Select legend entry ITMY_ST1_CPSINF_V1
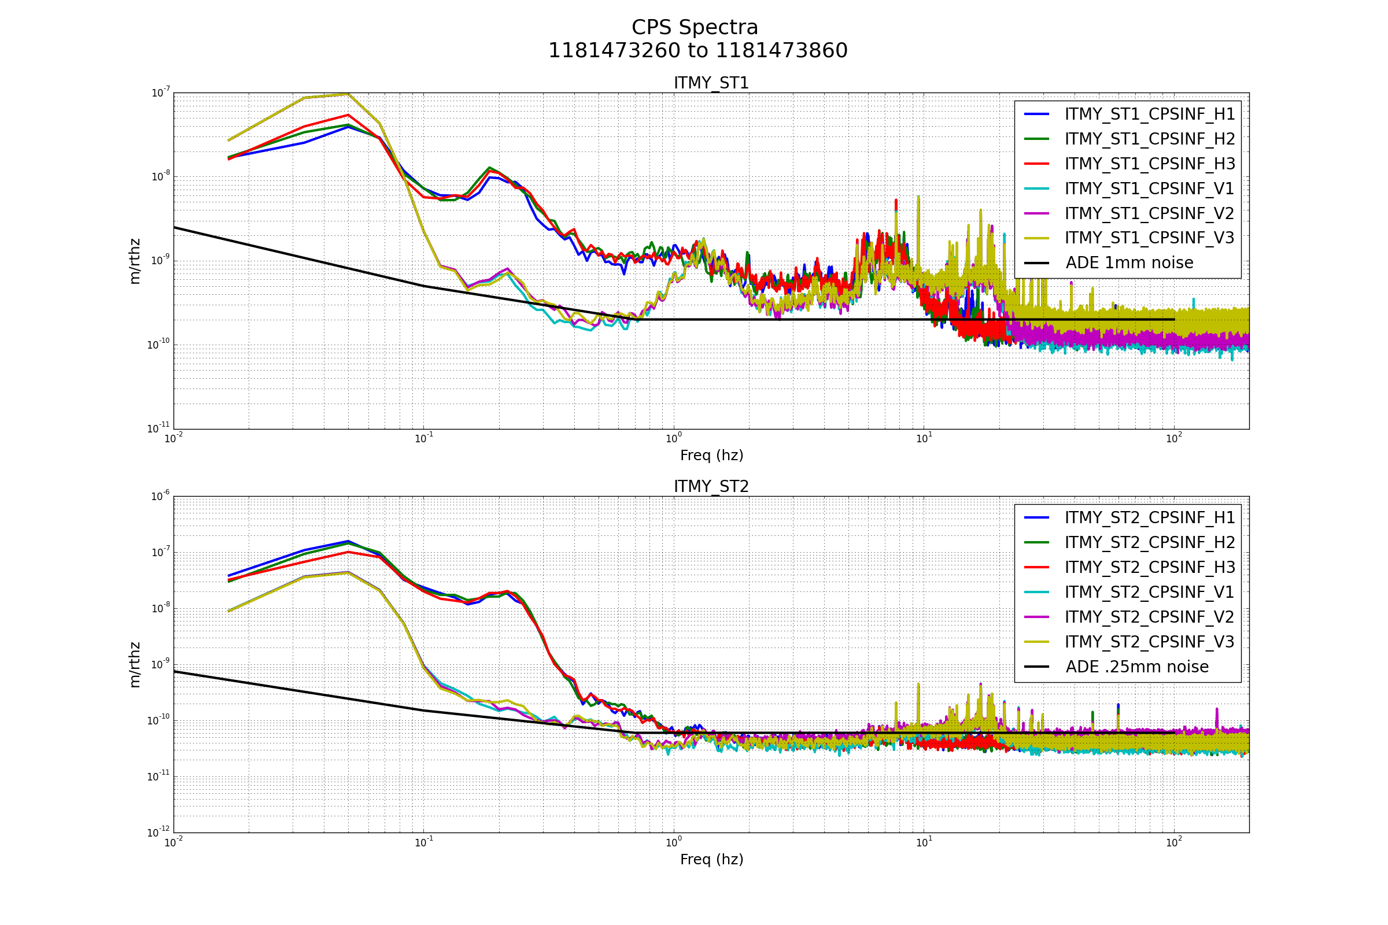Image resolution: width=1388 pixels, height=925 pixels. tap(1129, 189)
